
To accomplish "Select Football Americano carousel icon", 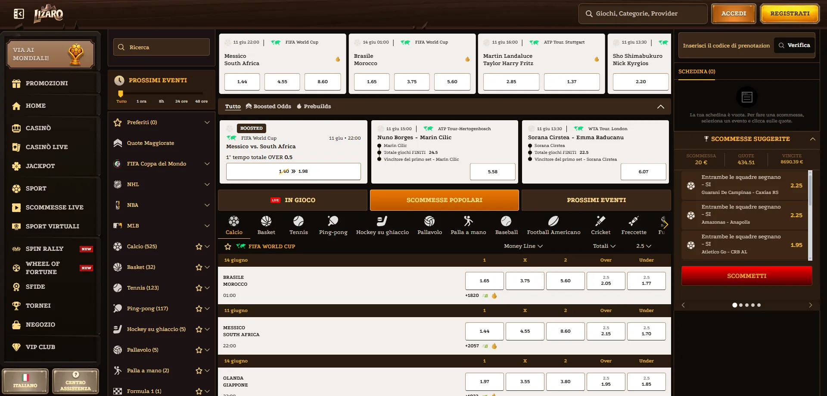I will [x=553, y=225].
